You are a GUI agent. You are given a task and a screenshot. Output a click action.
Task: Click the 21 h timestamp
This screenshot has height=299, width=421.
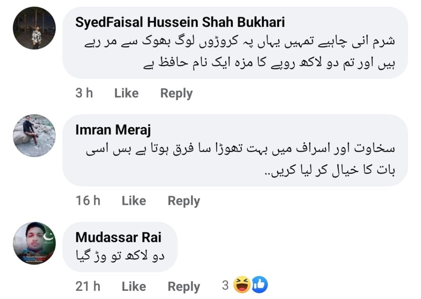click(x=88, y=286)
